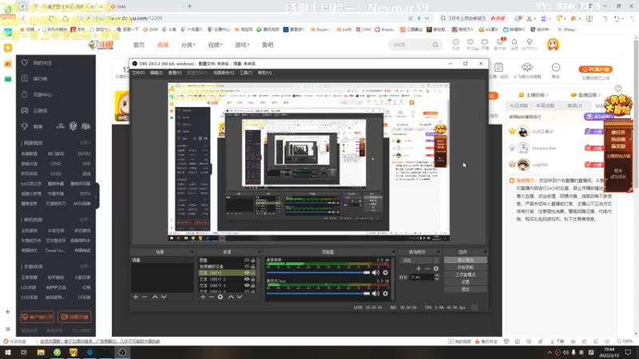Toggle lock on video capture device source
Viewport: 639px width, 359px height.
coord(253,266)
